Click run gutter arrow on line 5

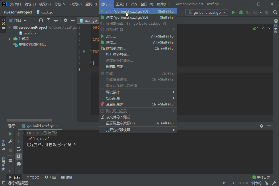tap(84, 51)
